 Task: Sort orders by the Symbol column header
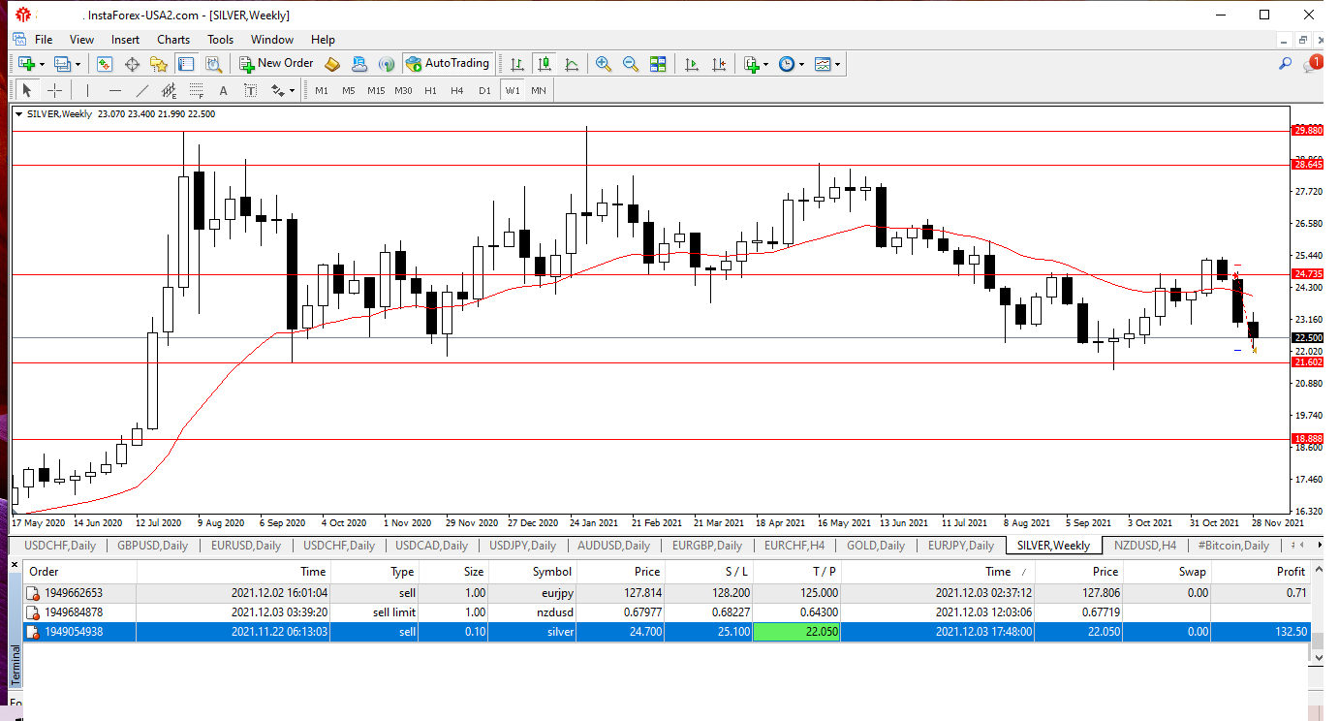(533, 572)
